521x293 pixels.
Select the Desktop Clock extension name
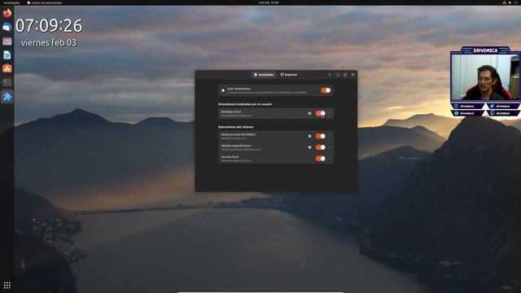click(231, 112)
